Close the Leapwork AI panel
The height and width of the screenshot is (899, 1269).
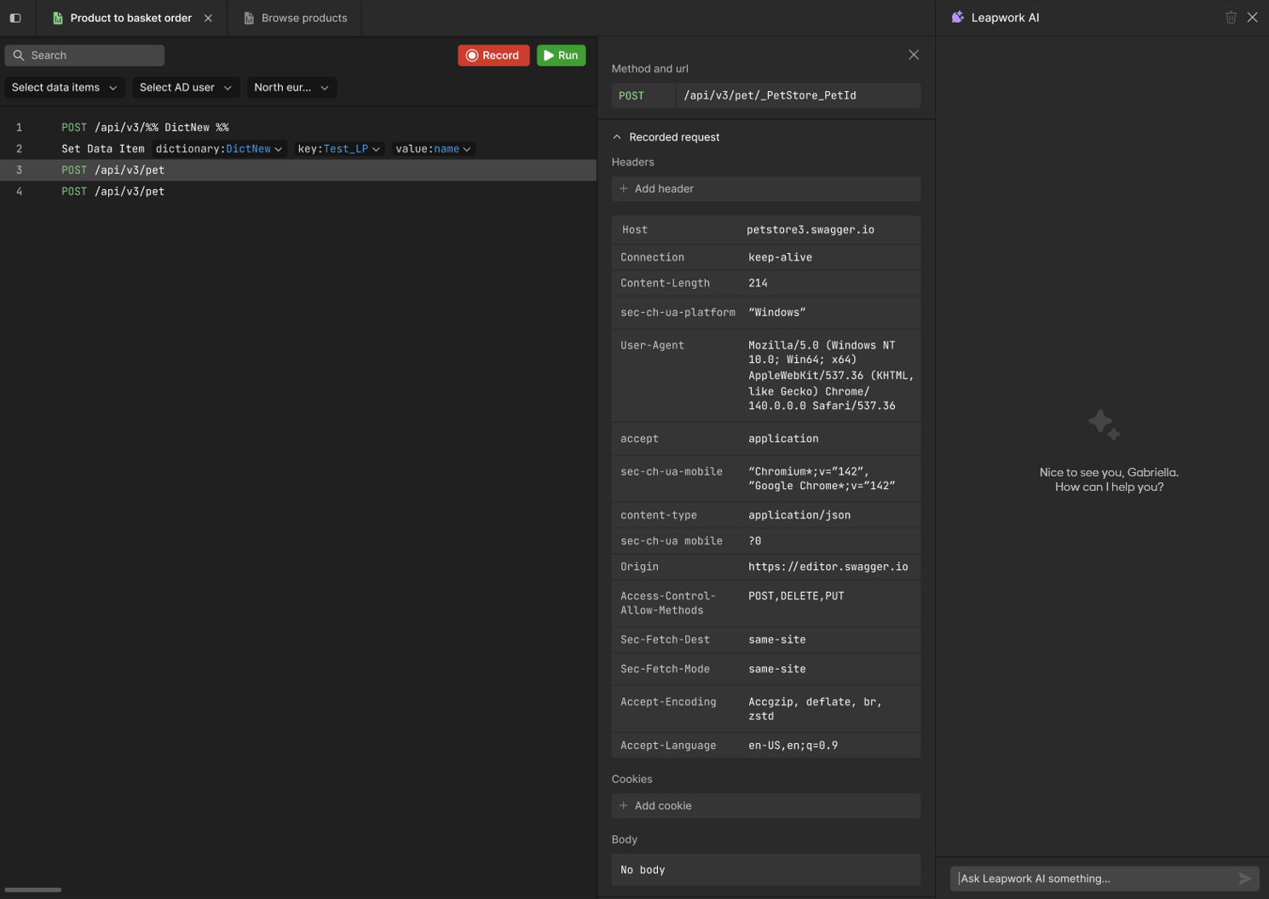coord(1252,17)
